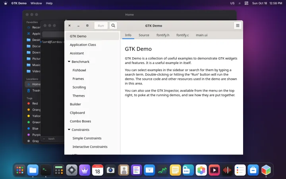Open the fontify.c tab
This screenshot has width=286, height=179.
tap(183, 35)
